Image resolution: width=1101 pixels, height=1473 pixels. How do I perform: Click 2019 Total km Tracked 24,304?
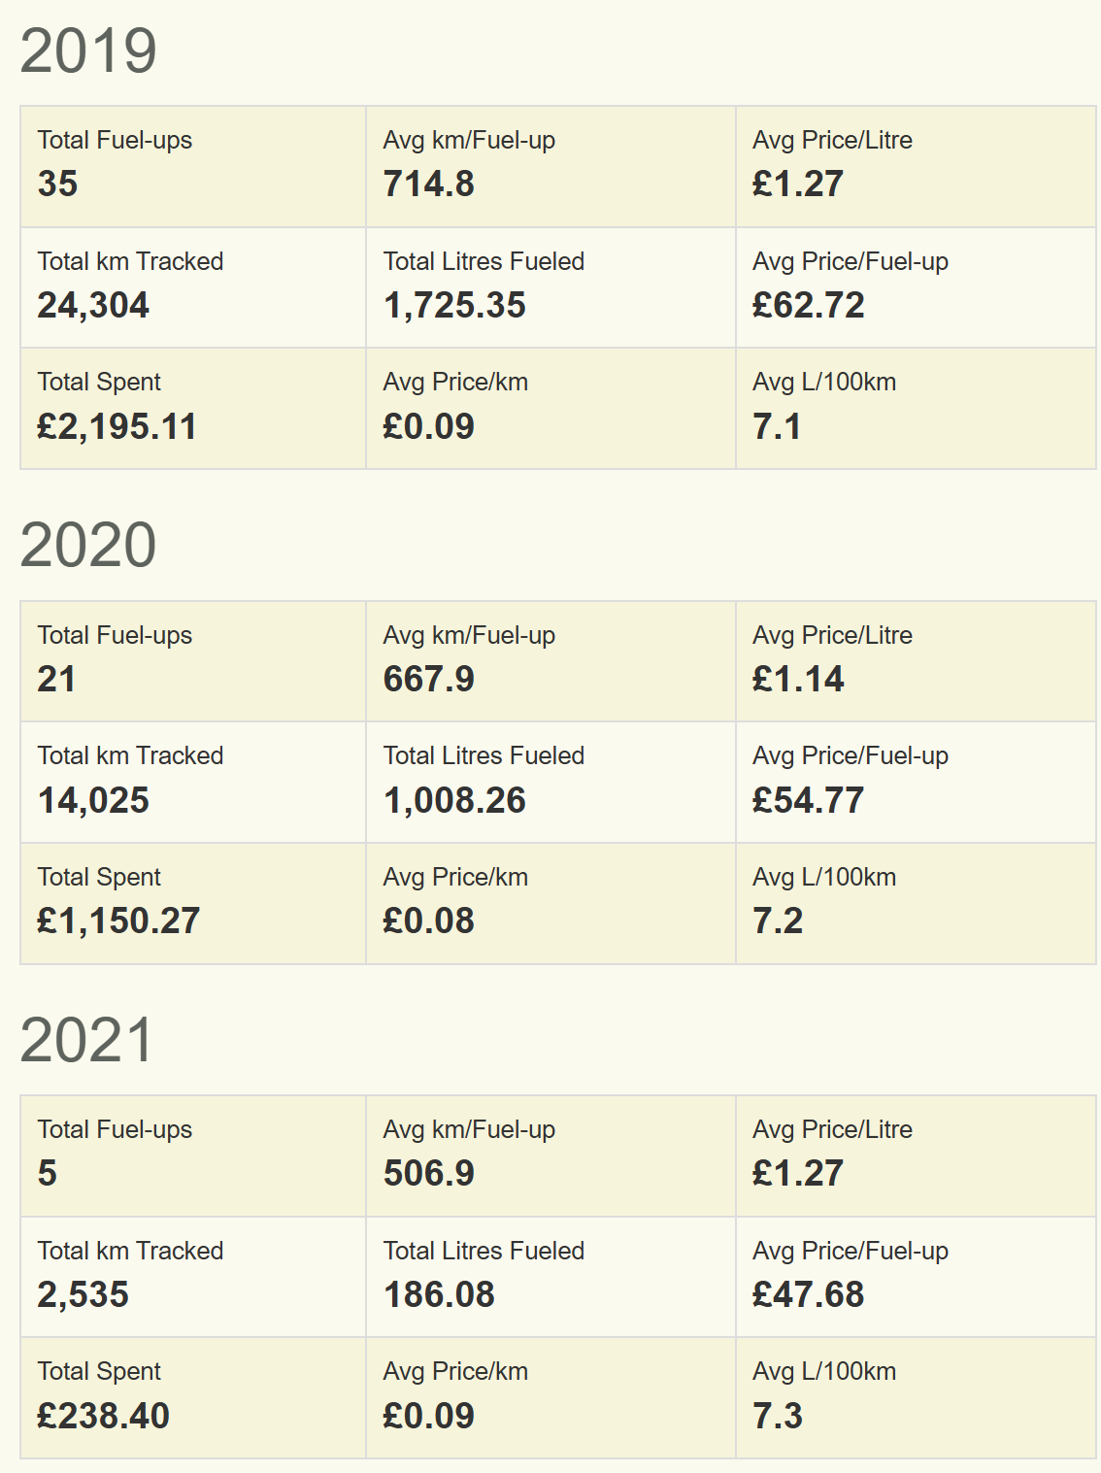[x=93, y=305]
